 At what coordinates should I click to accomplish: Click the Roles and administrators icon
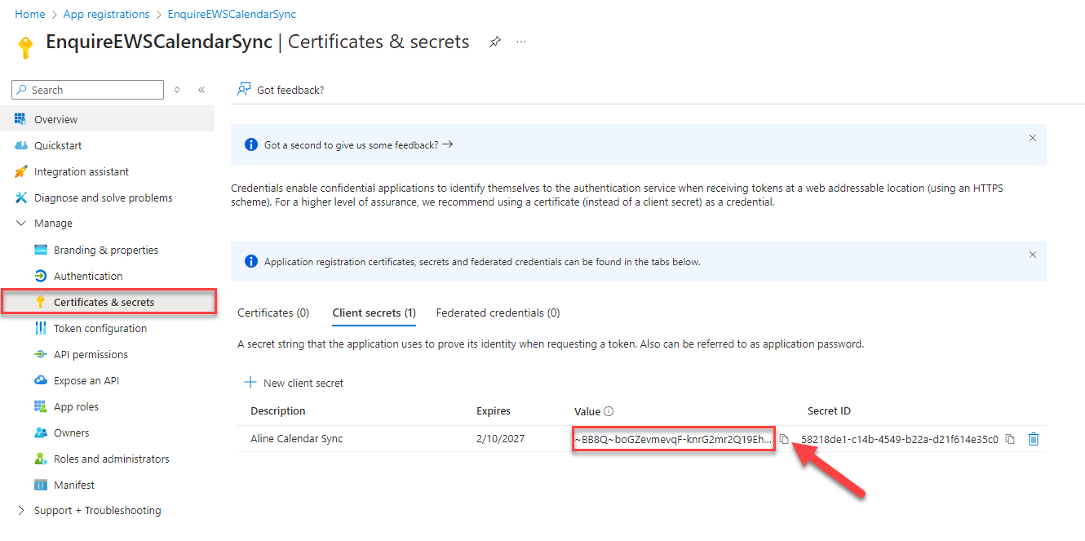[x=40, y=459]
